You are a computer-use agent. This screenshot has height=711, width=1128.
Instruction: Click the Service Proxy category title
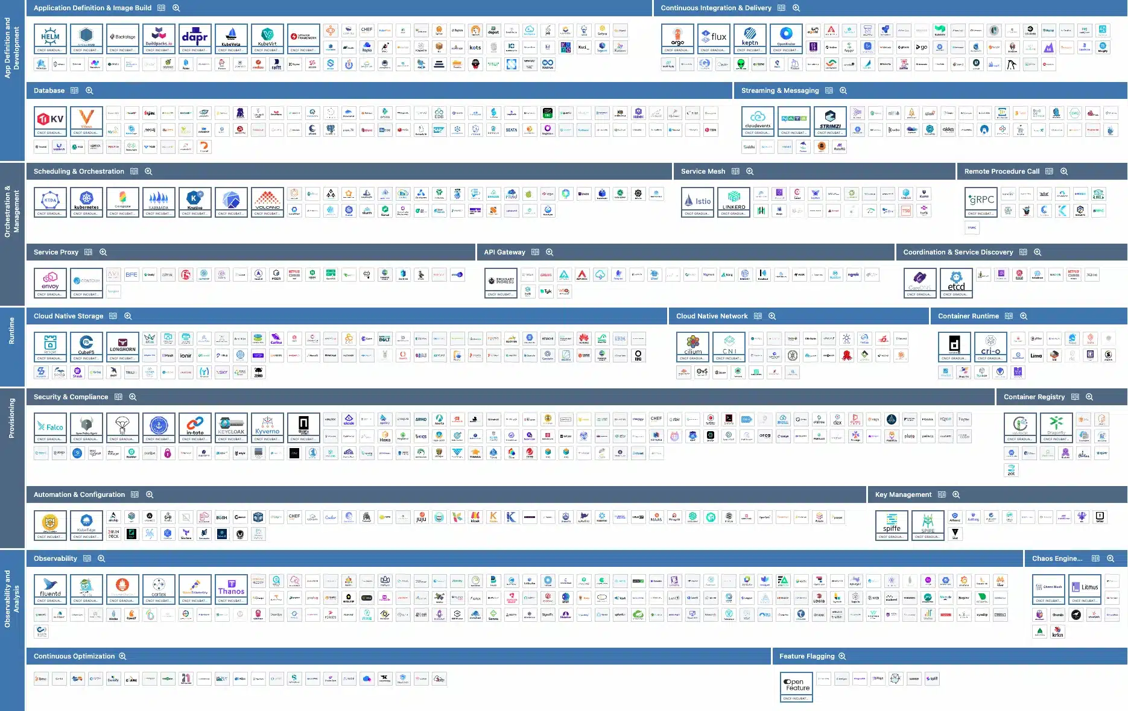pos(56,252)
